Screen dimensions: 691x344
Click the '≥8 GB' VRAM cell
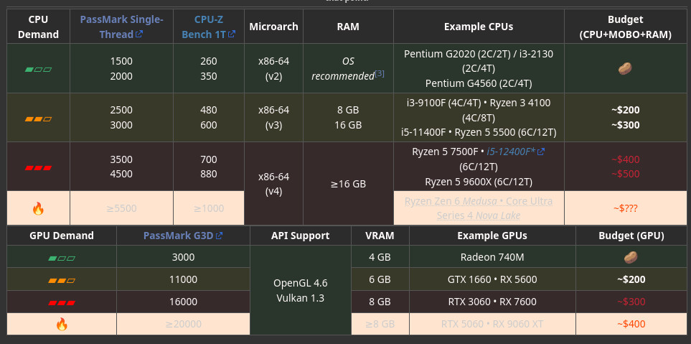pos(380,324)
